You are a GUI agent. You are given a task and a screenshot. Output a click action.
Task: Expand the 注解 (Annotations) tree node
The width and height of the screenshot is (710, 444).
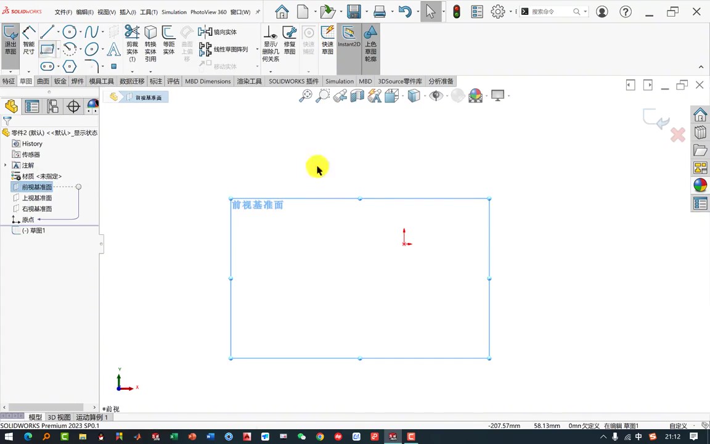click(6, 165)
